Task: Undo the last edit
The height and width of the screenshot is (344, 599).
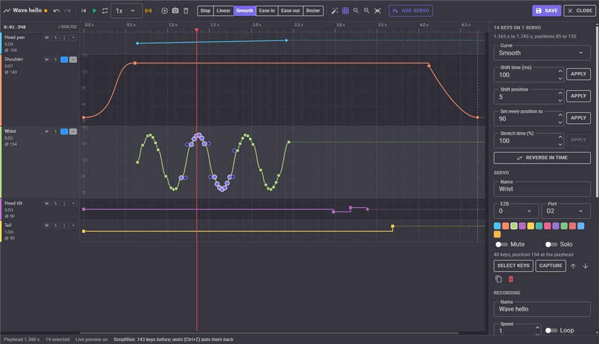Action: pos(57,11)
